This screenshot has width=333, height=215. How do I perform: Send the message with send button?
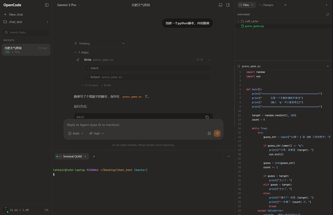point(217,133)
